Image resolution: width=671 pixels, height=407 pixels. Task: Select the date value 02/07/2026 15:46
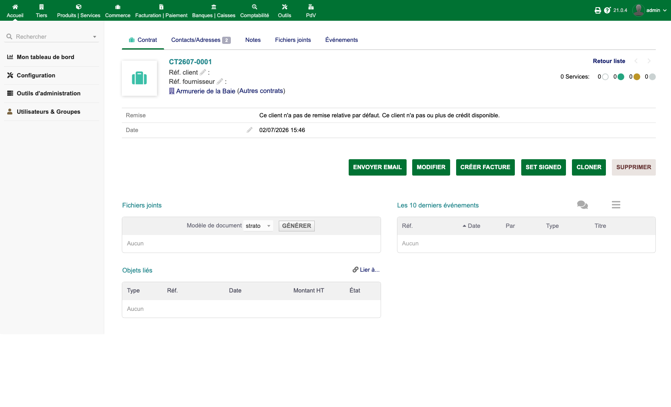point(282,130)
